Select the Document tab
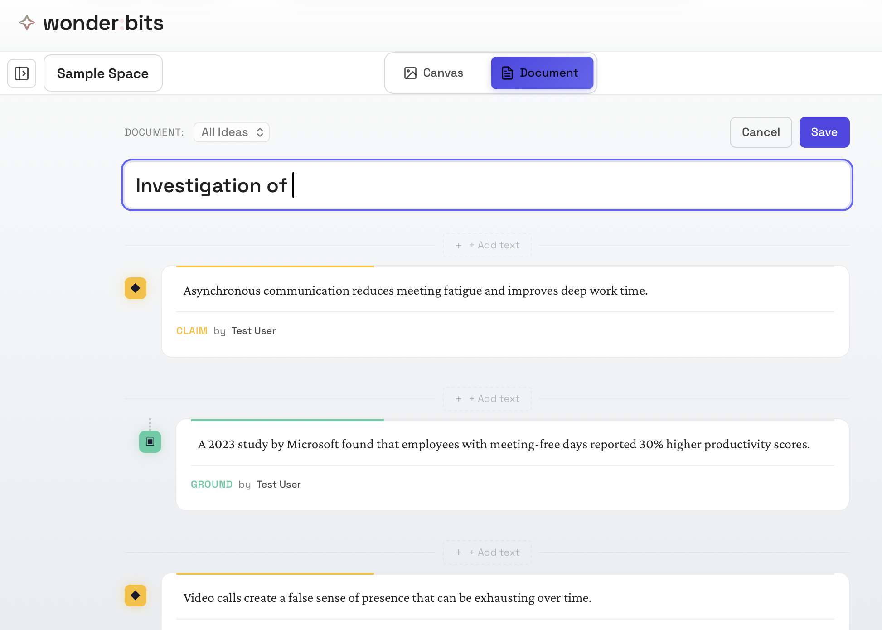This screenshot has height=630, width=882. click(542, 73)
